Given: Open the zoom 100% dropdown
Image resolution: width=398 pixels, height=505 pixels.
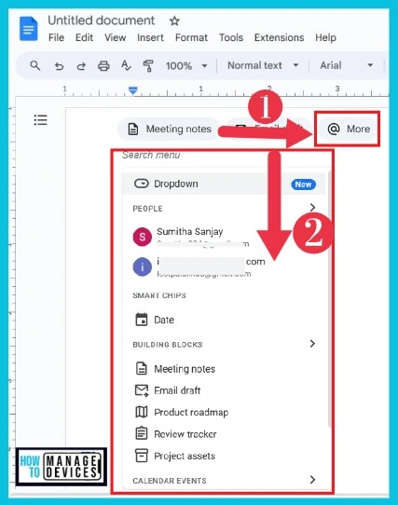Looking at the screenshot, I should tap(186, 66).
